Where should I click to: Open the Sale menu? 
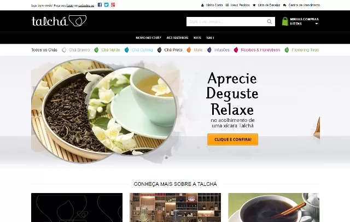[x=210, y=38]
